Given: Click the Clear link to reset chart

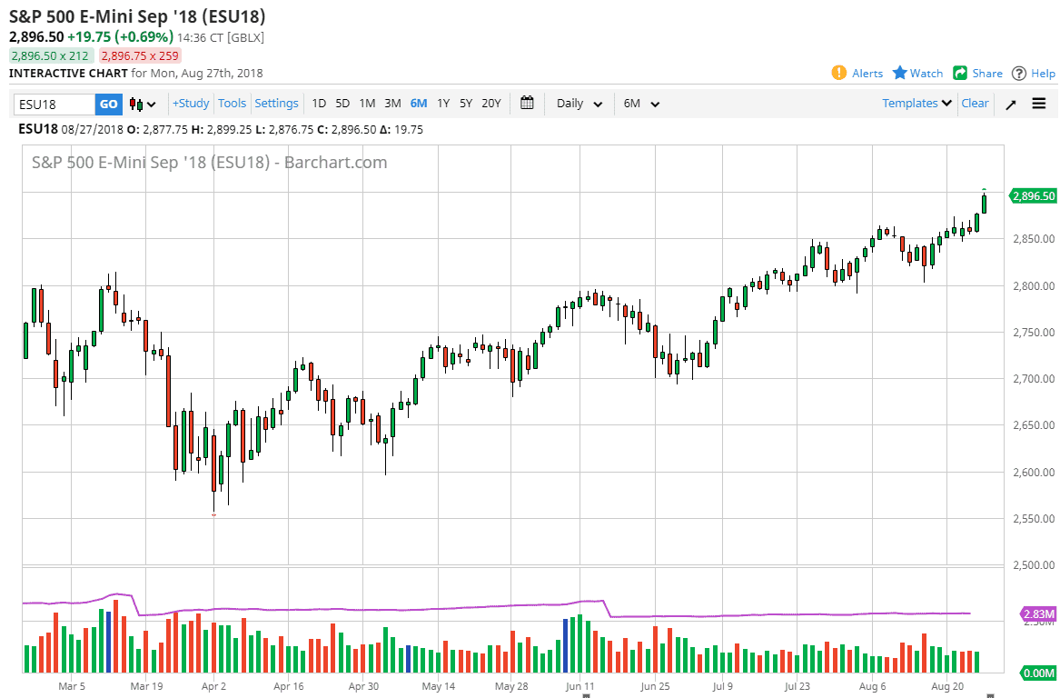Looking at the screenshot, I should click(975, 103).
